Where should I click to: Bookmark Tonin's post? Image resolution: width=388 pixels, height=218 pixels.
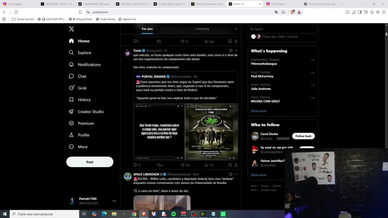point(230,165)
